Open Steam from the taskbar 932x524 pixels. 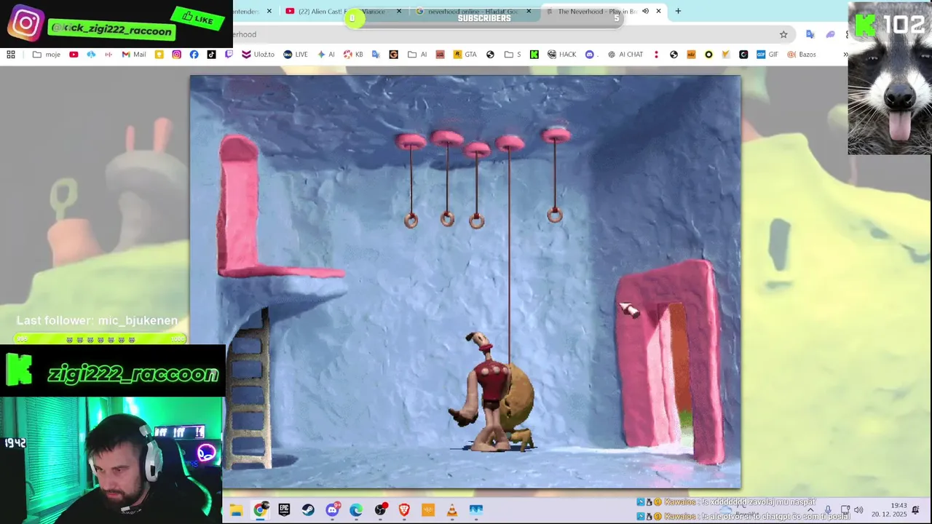[308, 510]
